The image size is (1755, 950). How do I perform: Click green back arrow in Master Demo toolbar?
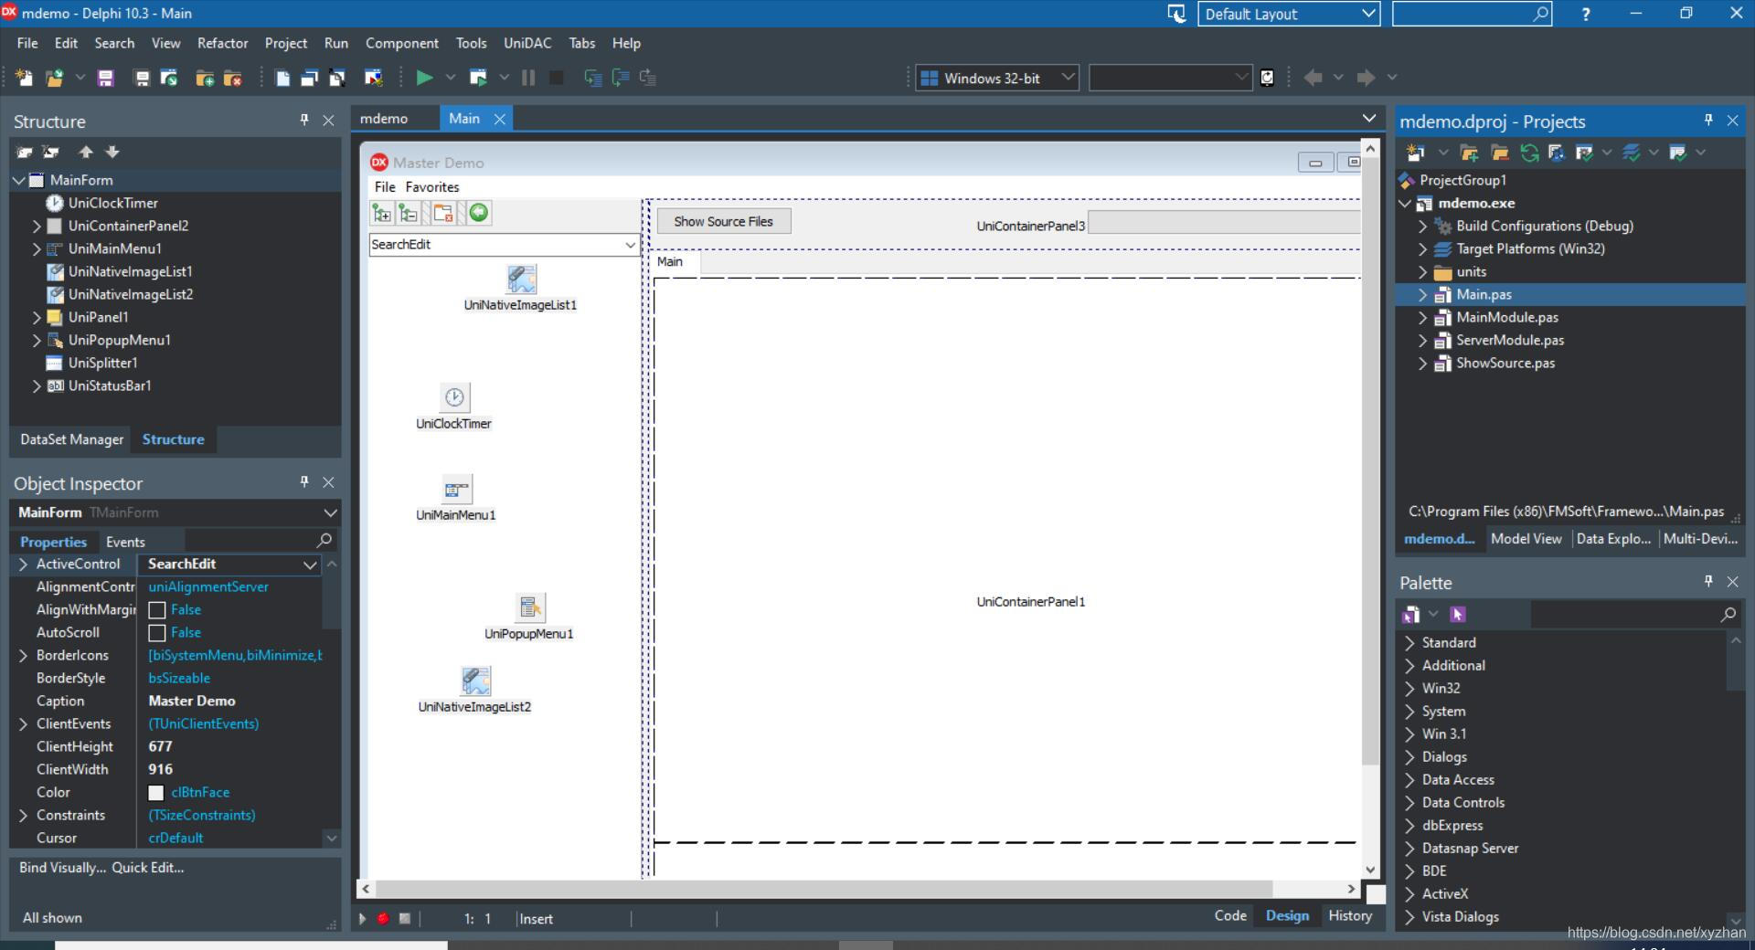pyautogui.click(x=479, y=213)
